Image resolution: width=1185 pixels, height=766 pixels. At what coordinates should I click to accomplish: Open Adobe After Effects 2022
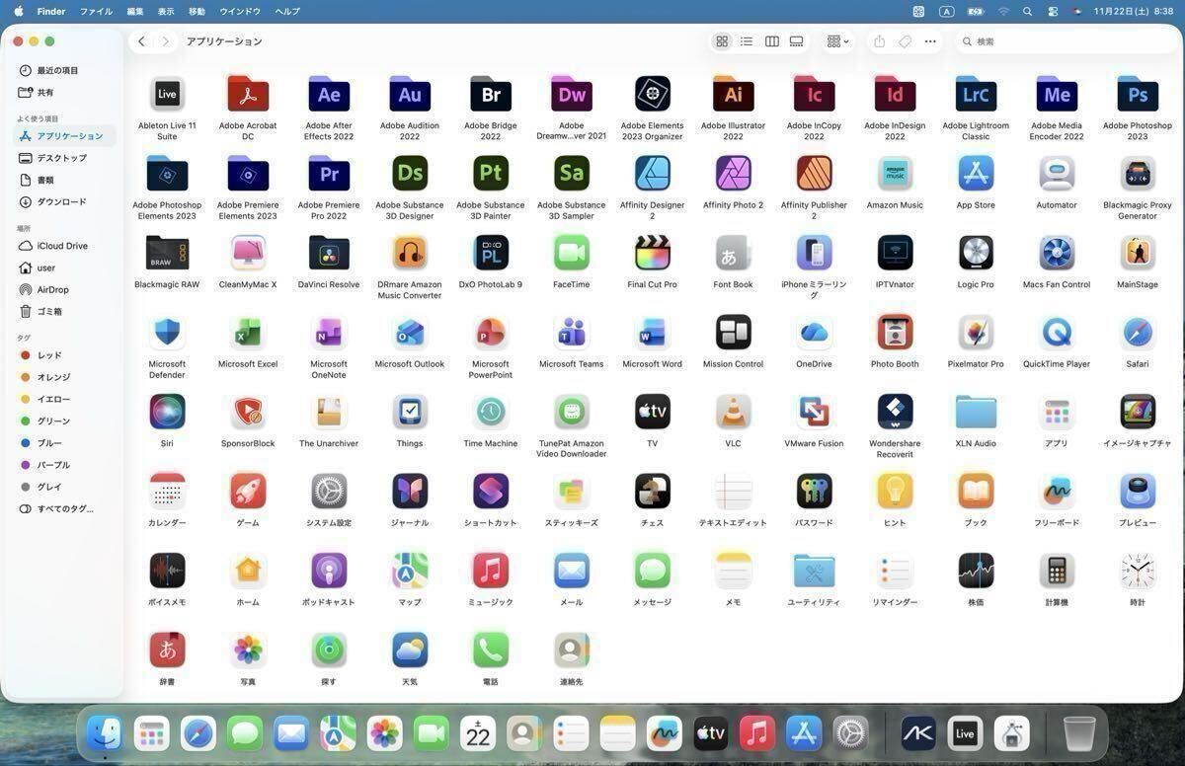(329, 95)
